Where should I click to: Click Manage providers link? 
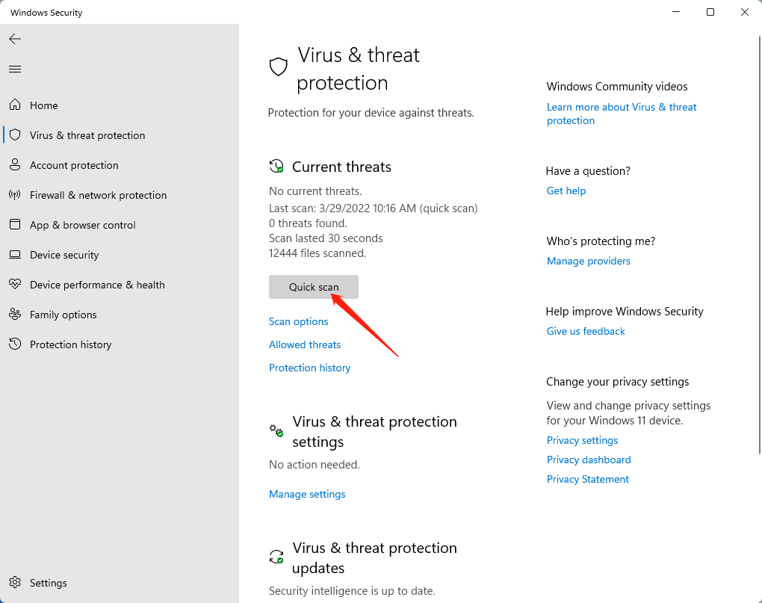[588, 261]
